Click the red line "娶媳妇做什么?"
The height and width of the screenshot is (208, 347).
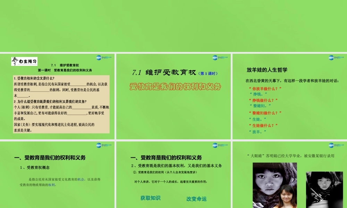tap(265, 113)
